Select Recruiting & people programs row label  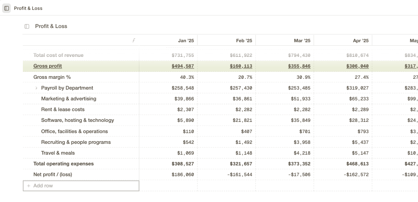coord(76,142)
